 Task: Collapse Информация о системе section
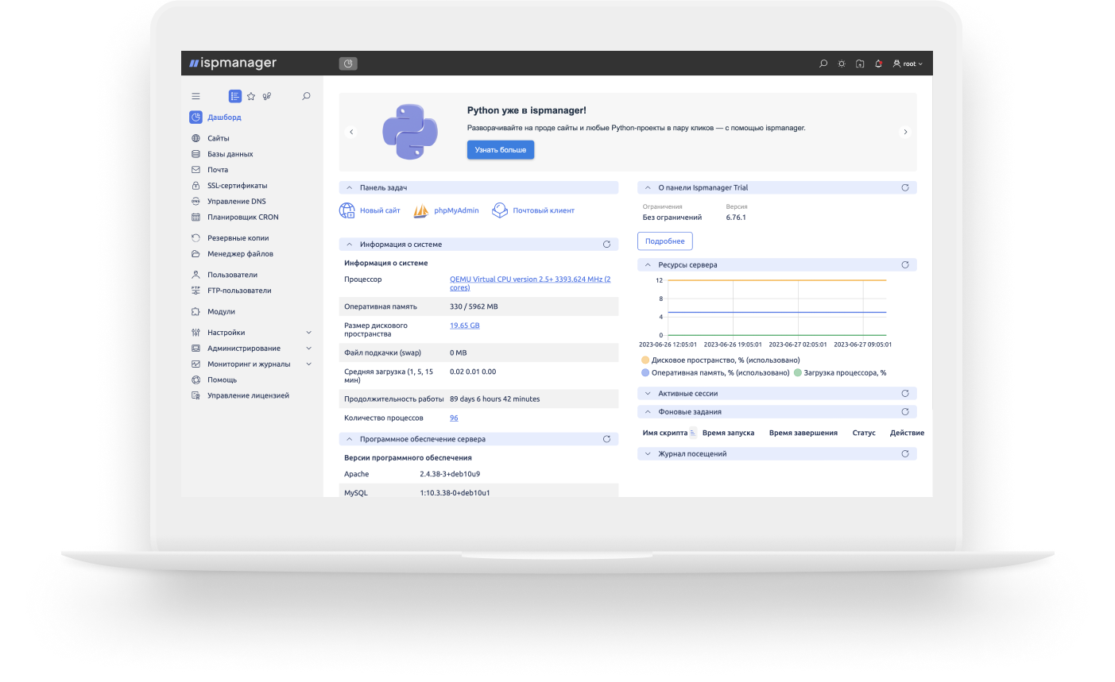point(349,245)
